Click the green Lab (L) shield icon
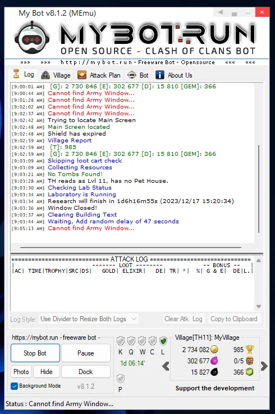 163,341
